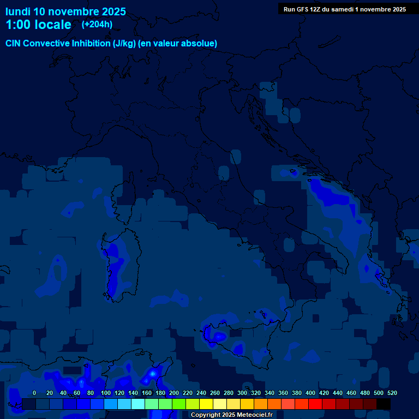
Task: Click the CIN Convective Inhibition title
Action: (111, 43)
